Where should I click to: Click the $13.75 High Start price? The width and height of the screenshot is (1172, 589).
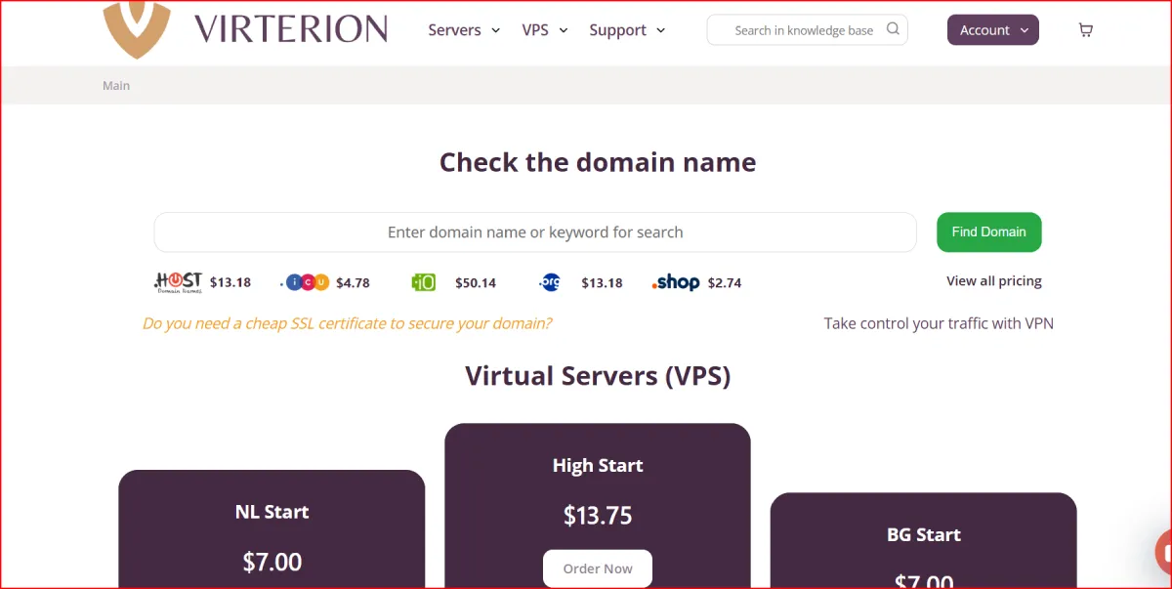click(598, 516)
